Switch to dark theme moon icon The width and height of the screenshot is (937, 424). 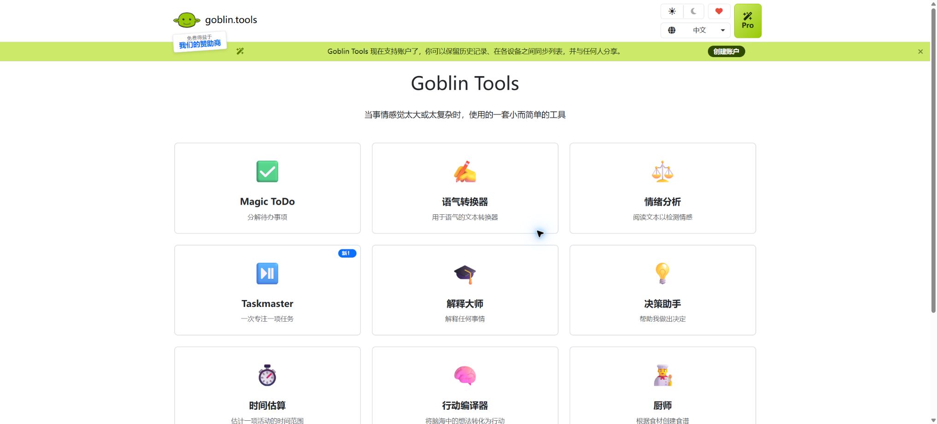[694, 12]
